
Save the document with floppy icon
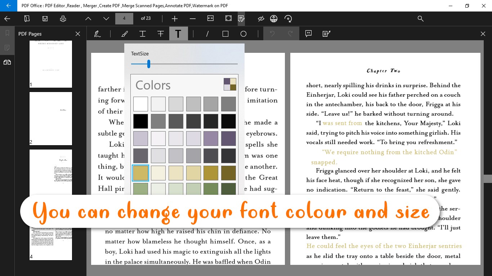[45, 19]
